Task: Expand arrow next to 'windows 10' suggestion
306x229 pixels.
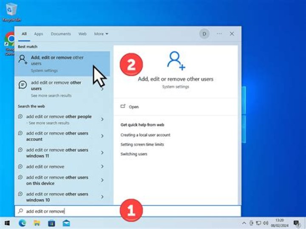Action: pos(102,197)
